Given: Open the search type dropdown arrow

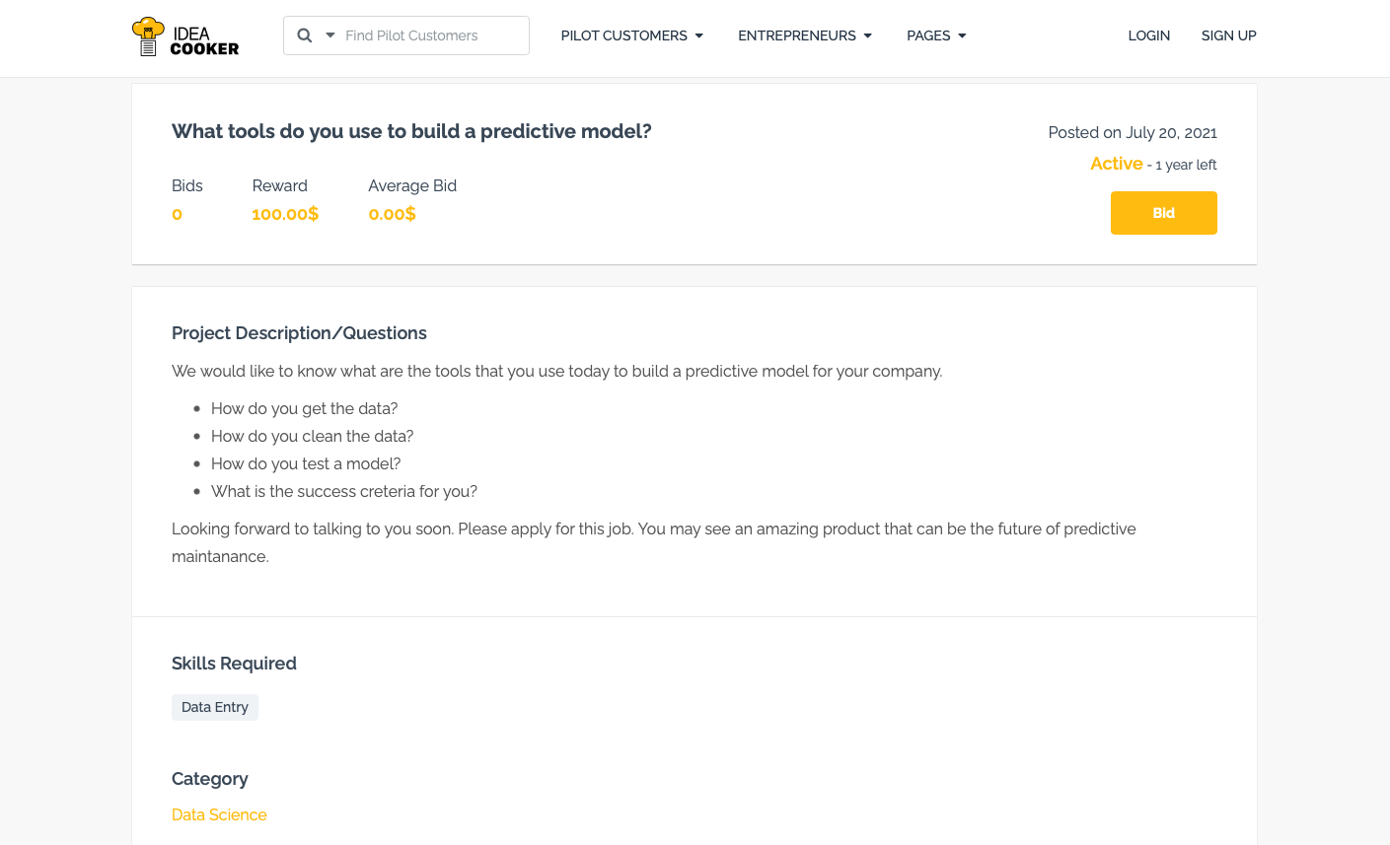Looking at the screenshot, I should tap(330, 35).
